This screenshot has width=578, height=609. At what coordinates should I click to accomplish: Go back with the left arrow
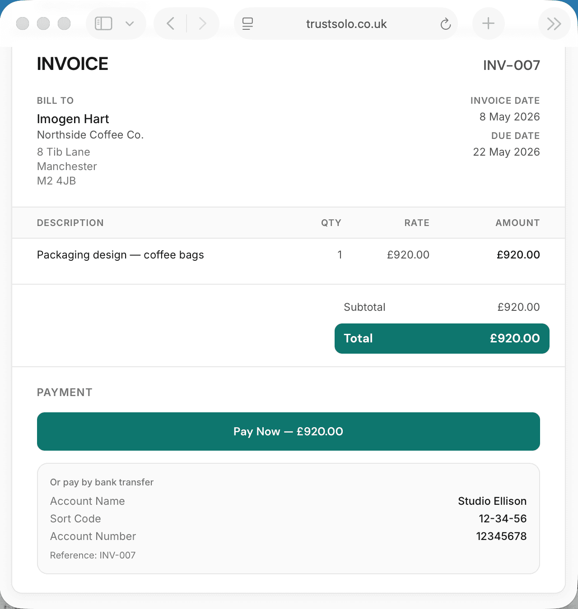click(x=171, y=23)
